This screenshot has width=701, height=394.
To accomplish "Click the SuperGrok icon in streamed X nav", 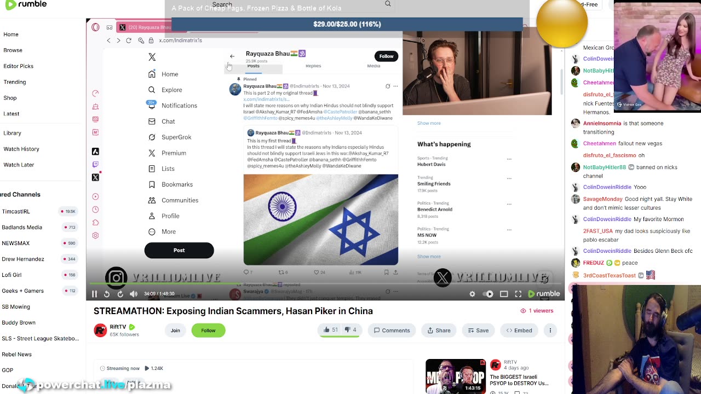I will pos(152,137).
